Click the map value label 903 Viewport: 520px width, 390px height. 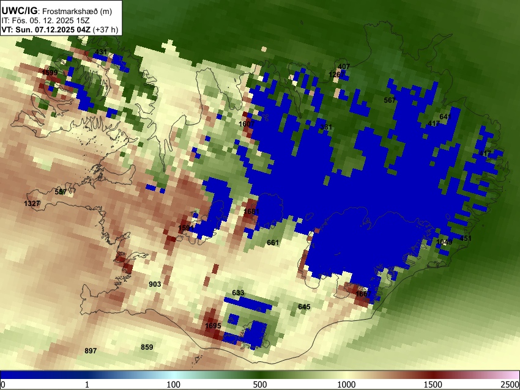click(155, 284)
